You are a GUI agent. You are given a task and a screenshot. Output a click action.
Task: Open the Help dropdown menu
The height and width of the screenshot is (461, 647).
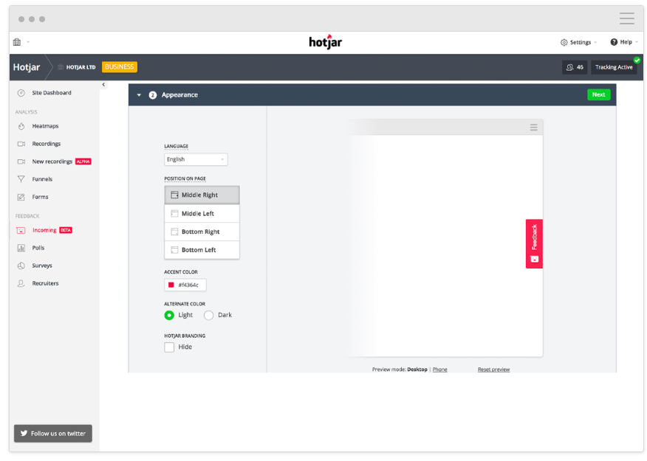[x=624, y=42]
